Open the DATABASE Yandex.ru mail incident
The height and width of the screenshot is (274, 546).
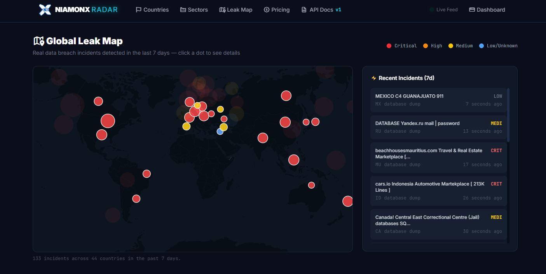pos(439,127)
